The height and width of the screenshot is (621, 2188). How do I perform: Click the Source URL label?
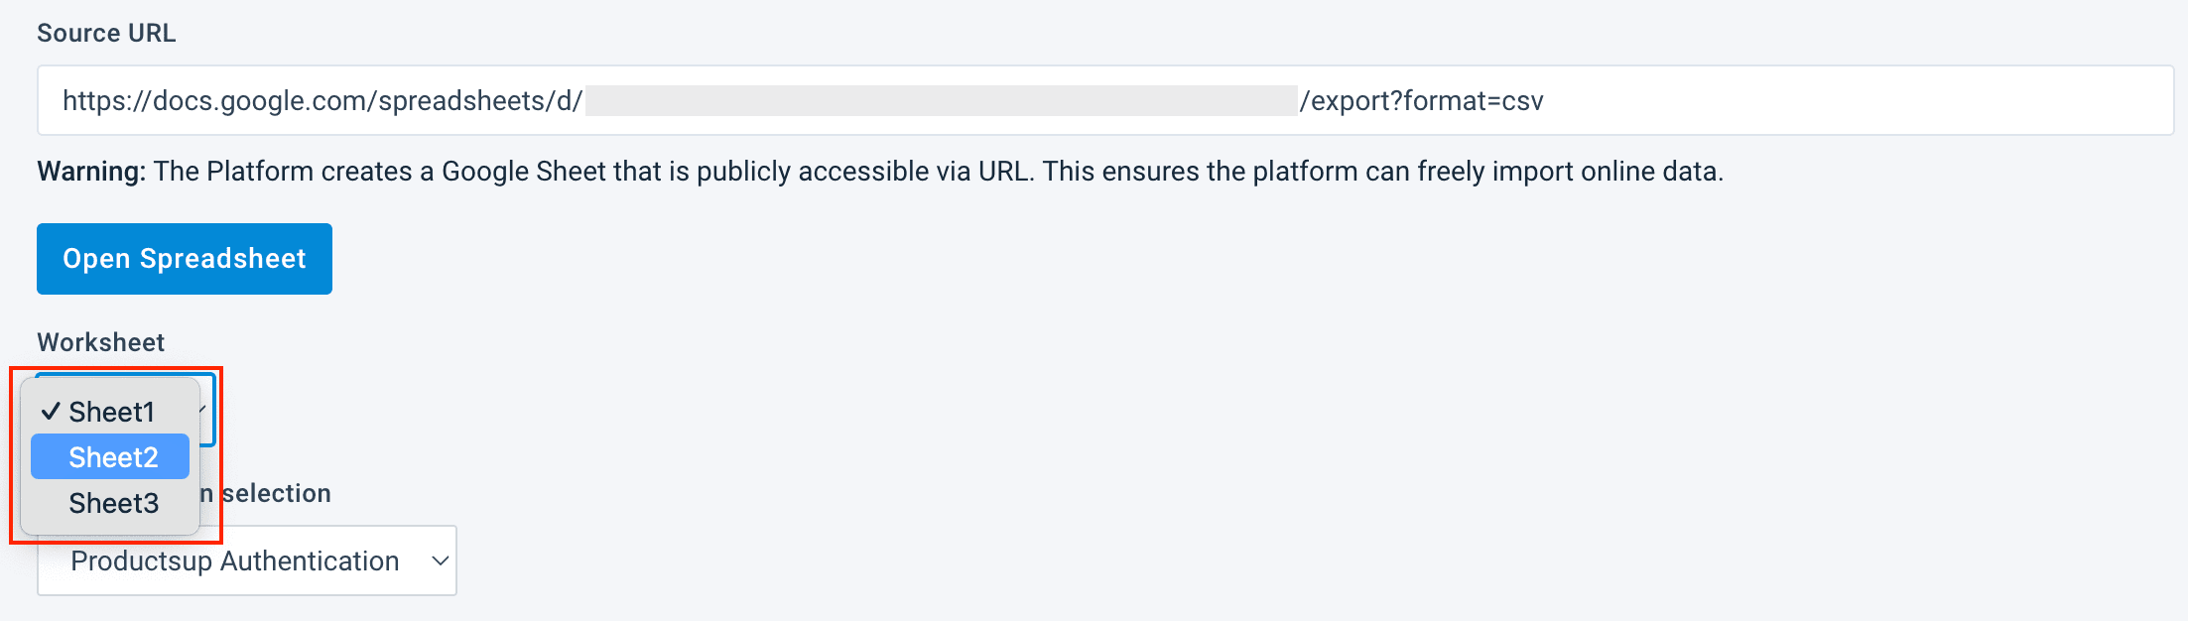(x=106, y=33)
